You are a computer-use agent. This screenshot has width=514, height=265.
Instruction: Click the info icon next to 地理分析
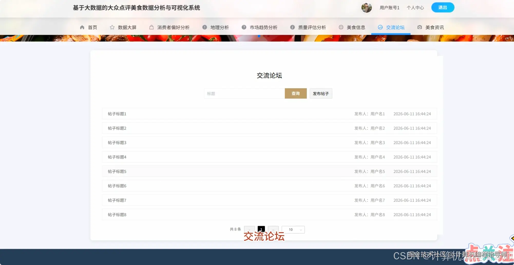pyautogui.click(x=204, y=27)
